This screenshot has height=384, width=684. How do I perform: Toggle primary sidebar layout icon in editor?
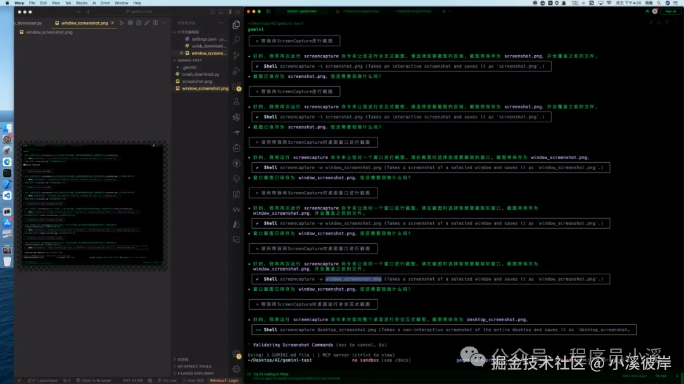point(212,12)
